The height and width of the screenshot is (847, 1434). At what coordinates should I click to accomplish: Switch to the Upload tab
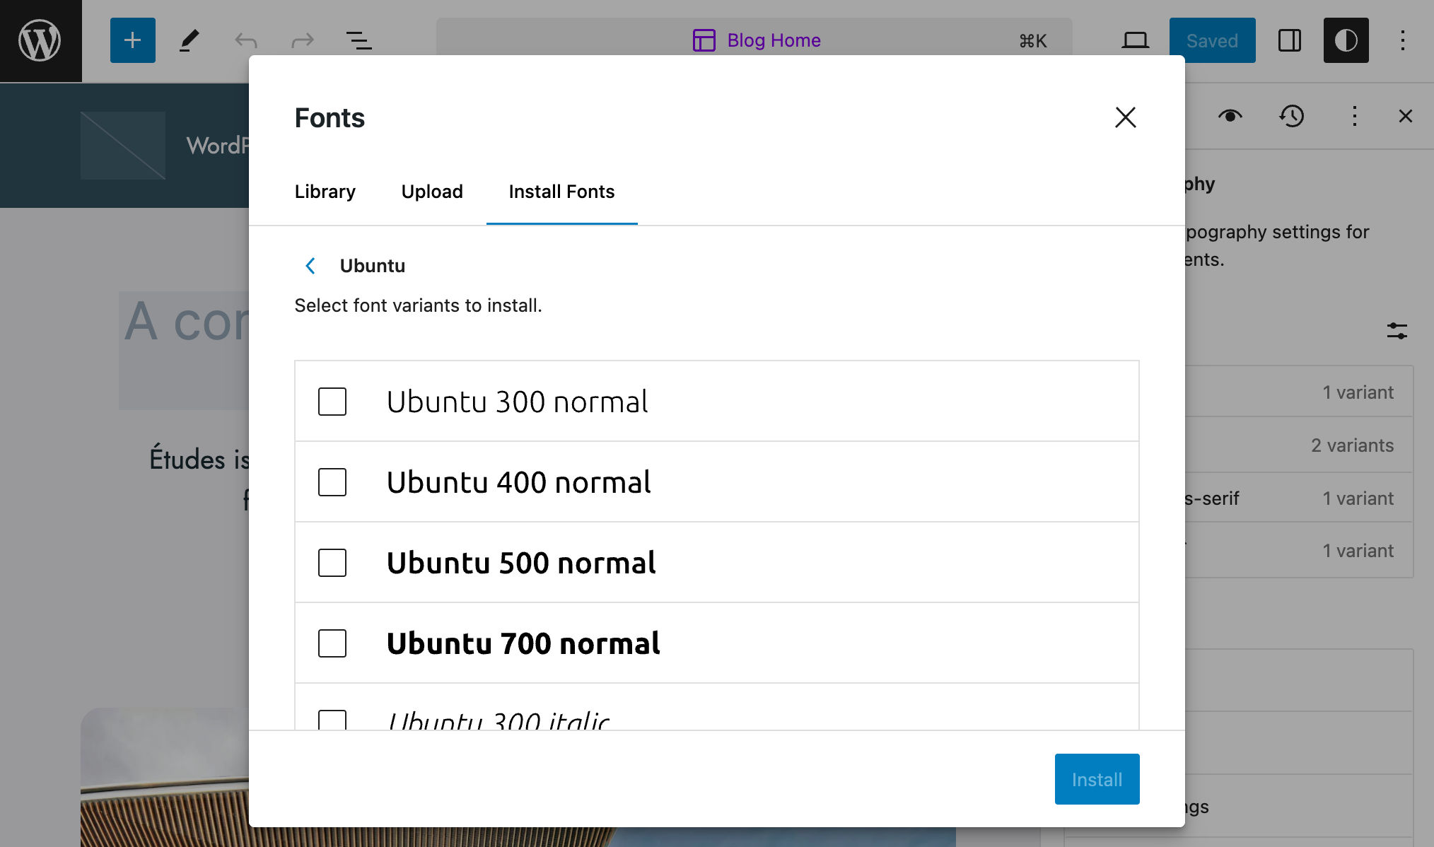point(431,192)
